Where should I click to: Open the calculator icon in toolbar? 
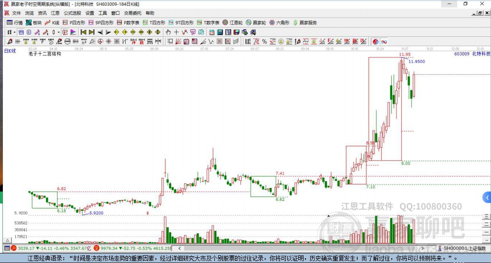tap(220, 32)
